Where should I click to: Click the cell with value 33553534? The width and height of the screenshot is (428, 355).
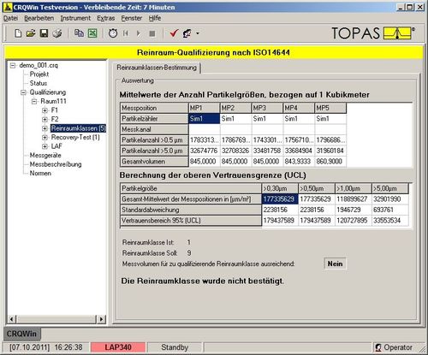390,221
